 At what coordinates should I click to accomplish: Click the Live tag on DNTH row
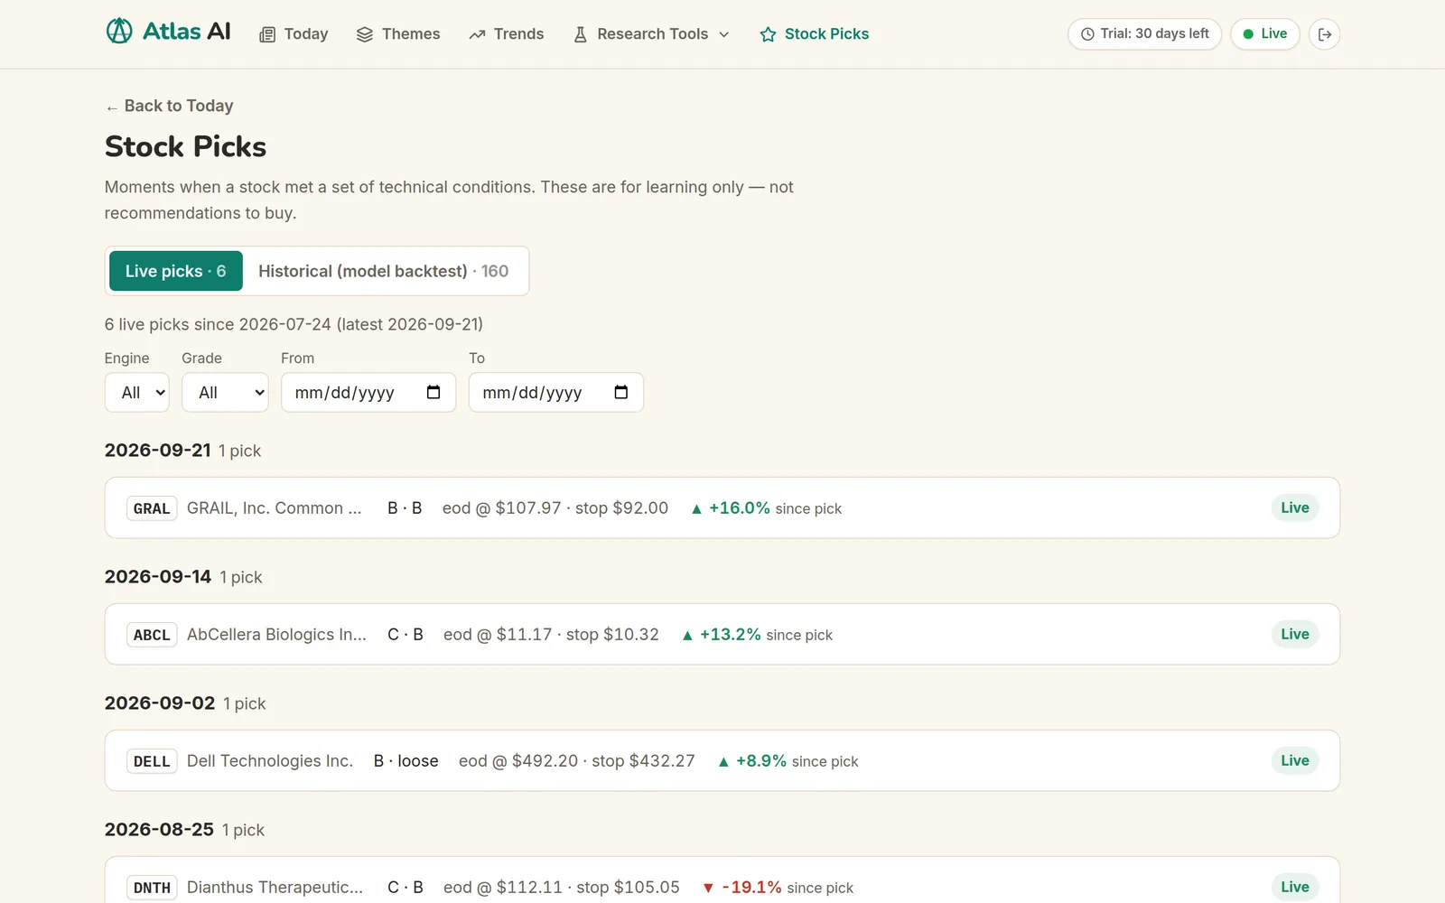click(1295, 887)
